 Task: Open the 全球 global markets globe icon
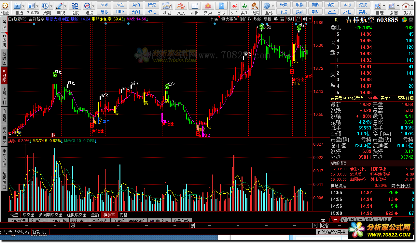click(267, 6)
